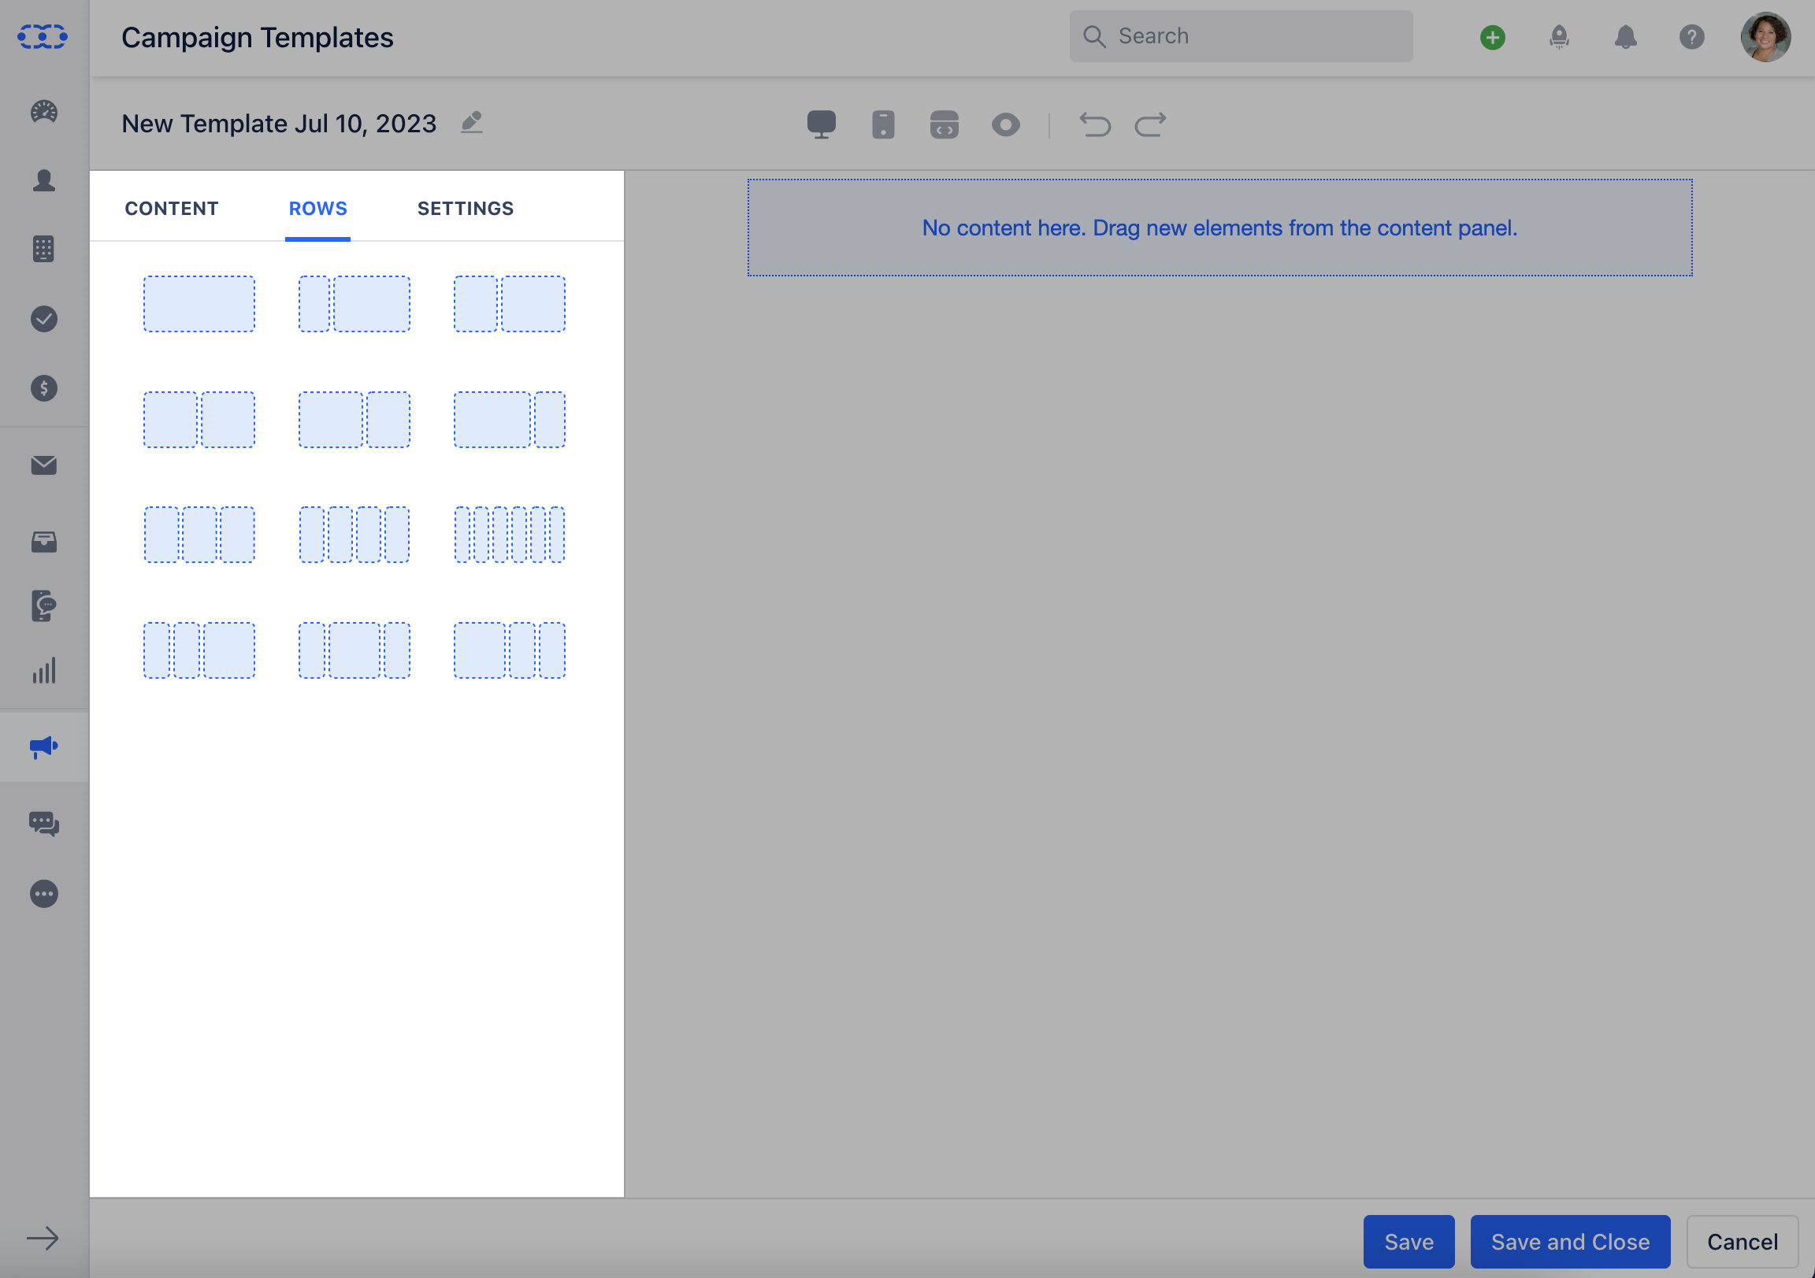Collapse the sidebar with the arrow icon
Image resolution: width=1815 pixels, height=1278 pixels.
click(x=45, y=1239)
